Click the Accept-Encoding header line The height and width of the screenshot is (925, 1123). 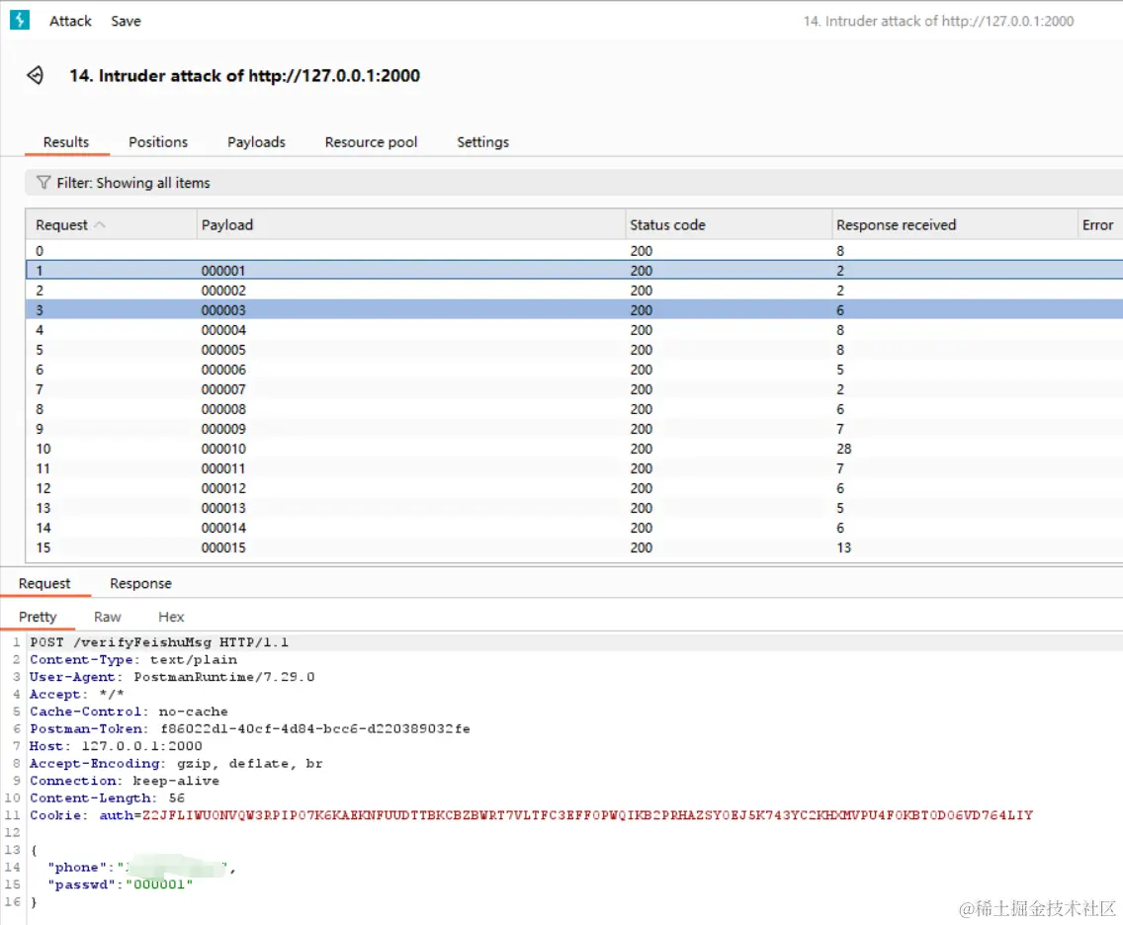point(176,763)
